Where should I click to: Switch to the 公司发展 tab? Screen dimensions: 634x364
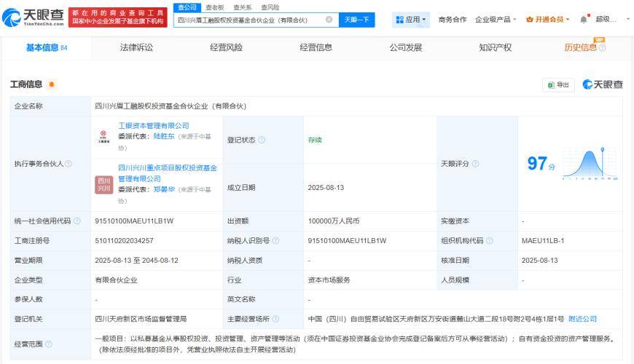click(406, 47)
